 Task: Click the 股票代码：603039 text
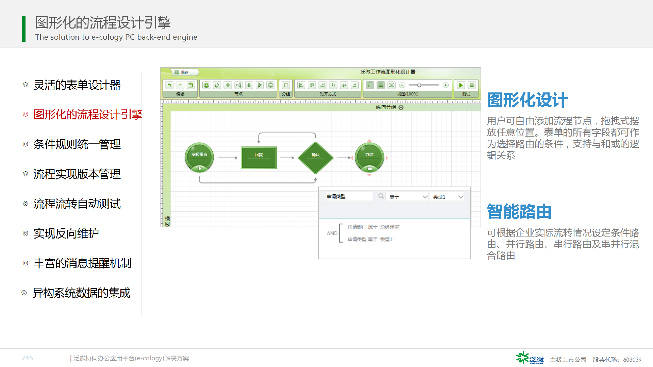(617, 360)
